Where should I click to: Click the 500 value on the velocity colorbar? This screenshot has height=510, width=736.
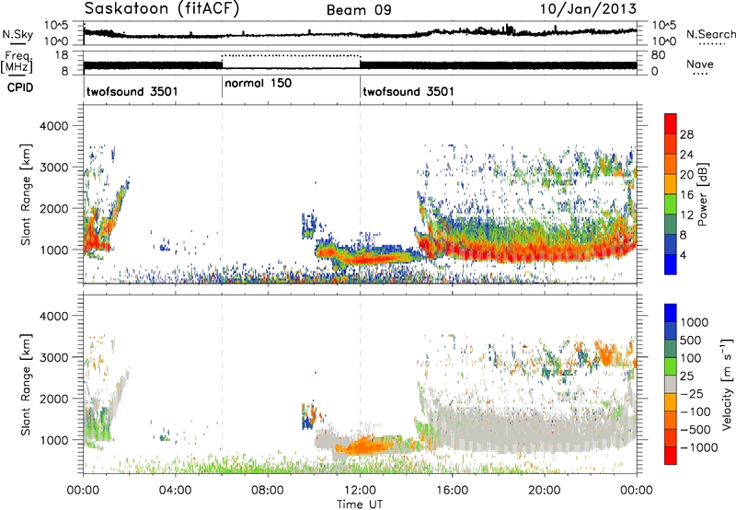click(x=691, y=340)
